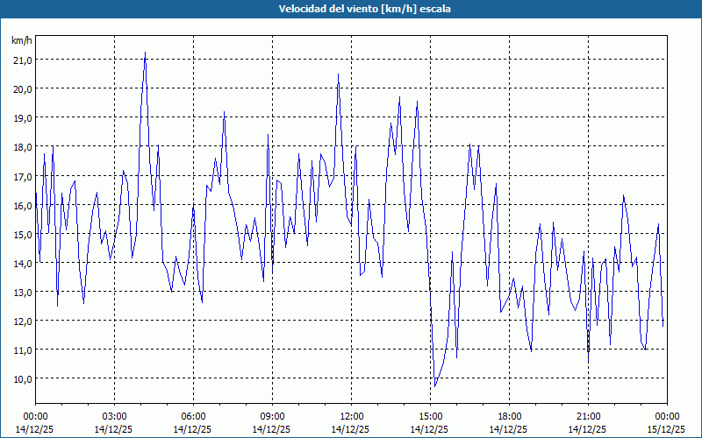Click the 09:00 time axis label
702x438 pixels.
272,416
